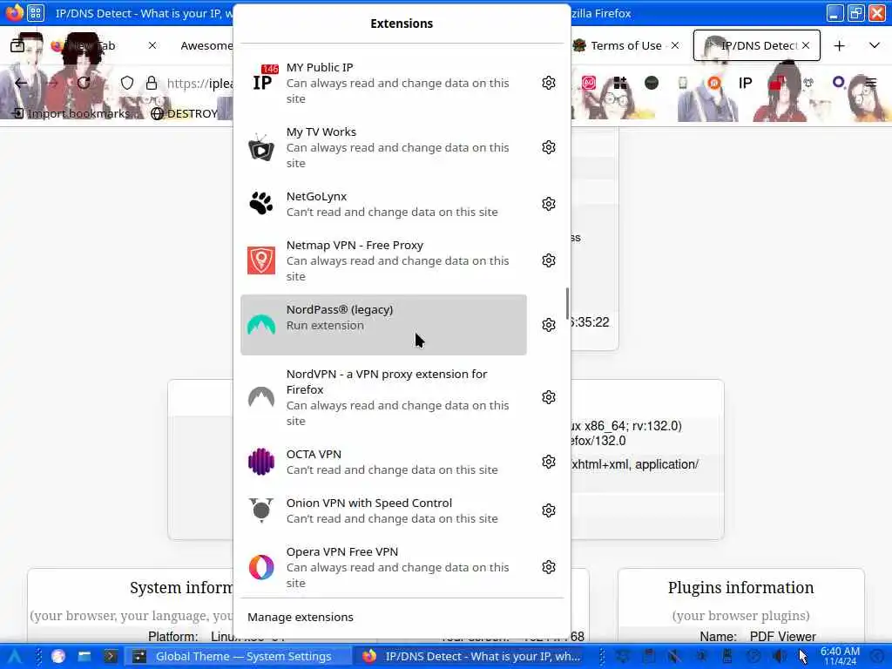Click the Netmap VPN red shield icon
Screen dimensions: 892x669
[x=261, y=260]
